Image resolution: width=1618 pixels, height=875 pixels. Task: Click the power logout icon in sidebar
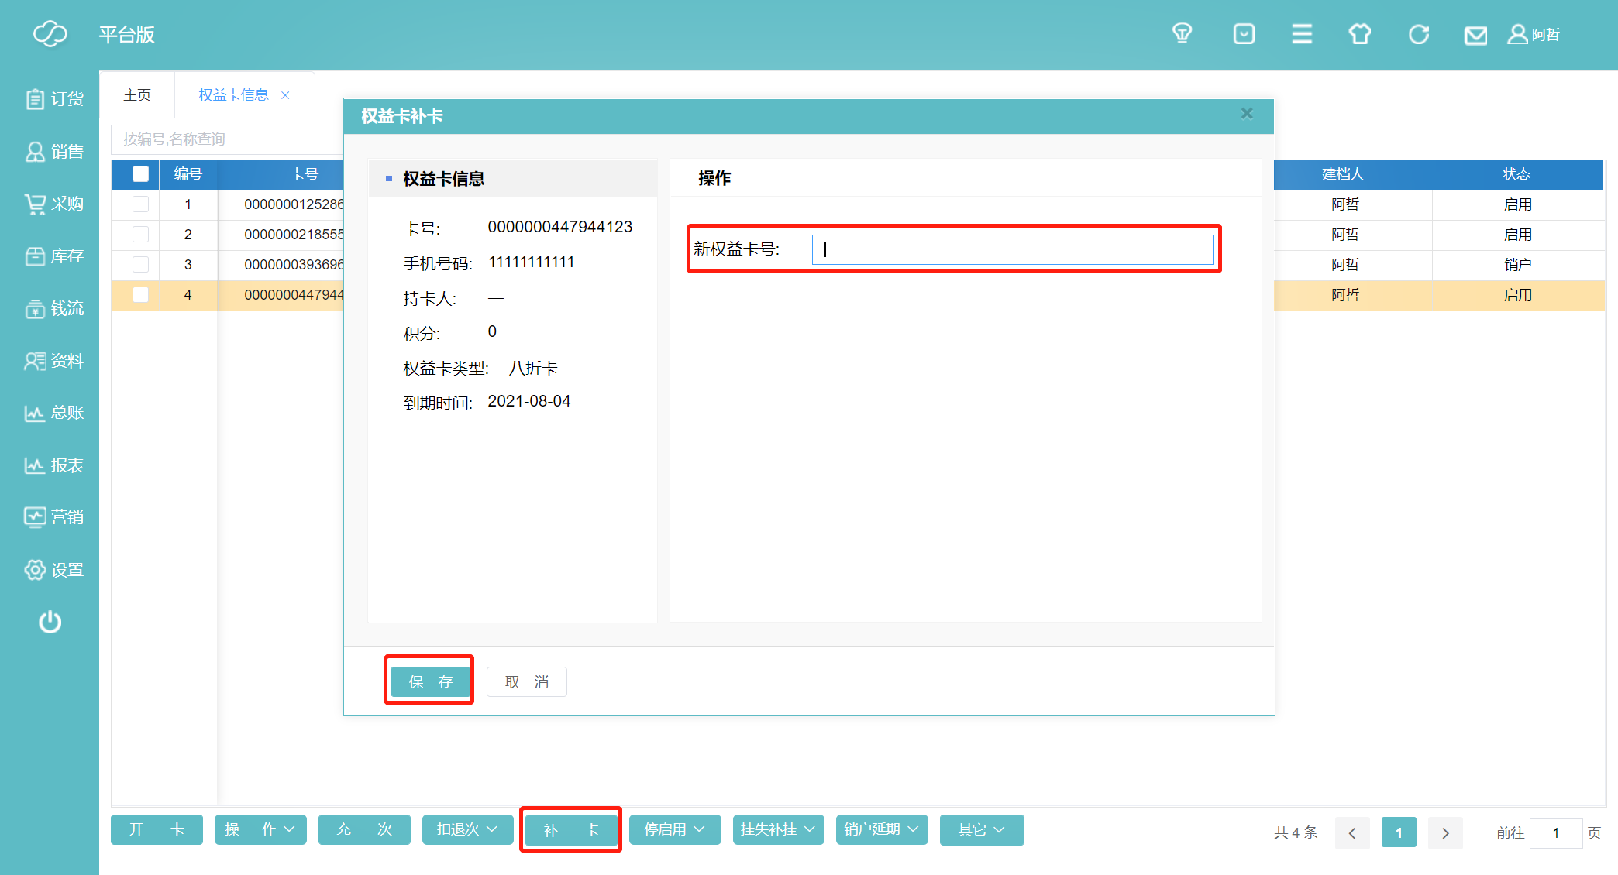click(50, 622)
